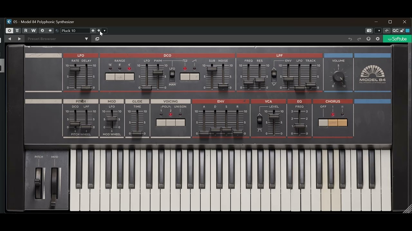
Task: Click the LFO DELAY slider handle
Action: 86,88
